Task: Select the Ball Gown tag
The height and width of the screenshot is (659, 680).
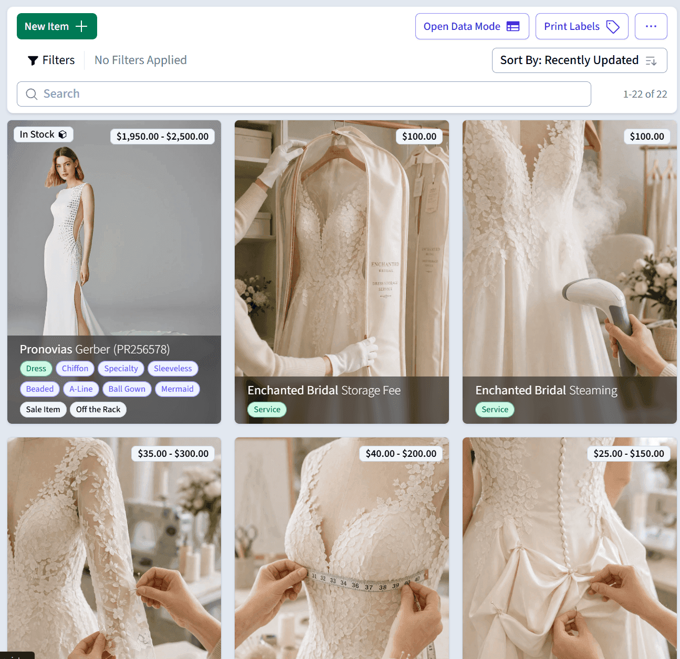Action: click(x=127, y=389)
